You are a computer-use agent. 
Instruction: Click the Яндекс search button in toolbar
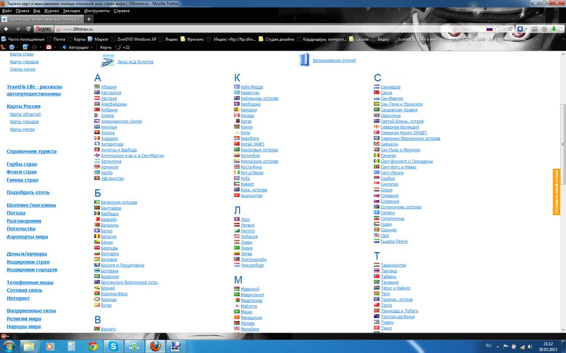[44, 29]
